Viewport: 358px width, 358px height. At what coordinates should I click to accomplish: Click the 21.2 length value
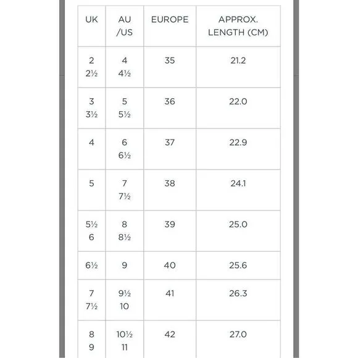pos(238,60)
